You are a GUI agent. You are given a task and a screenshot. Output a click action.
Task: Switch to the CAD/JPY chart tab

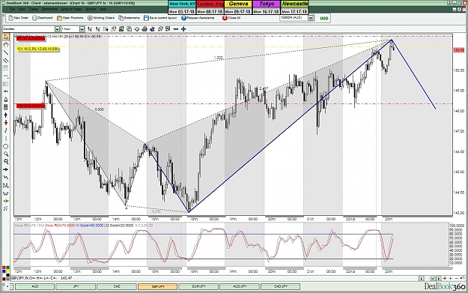[280, 286]
